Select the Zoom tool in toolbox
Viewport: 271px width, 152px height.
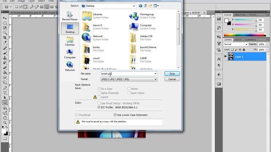[5, 123]
